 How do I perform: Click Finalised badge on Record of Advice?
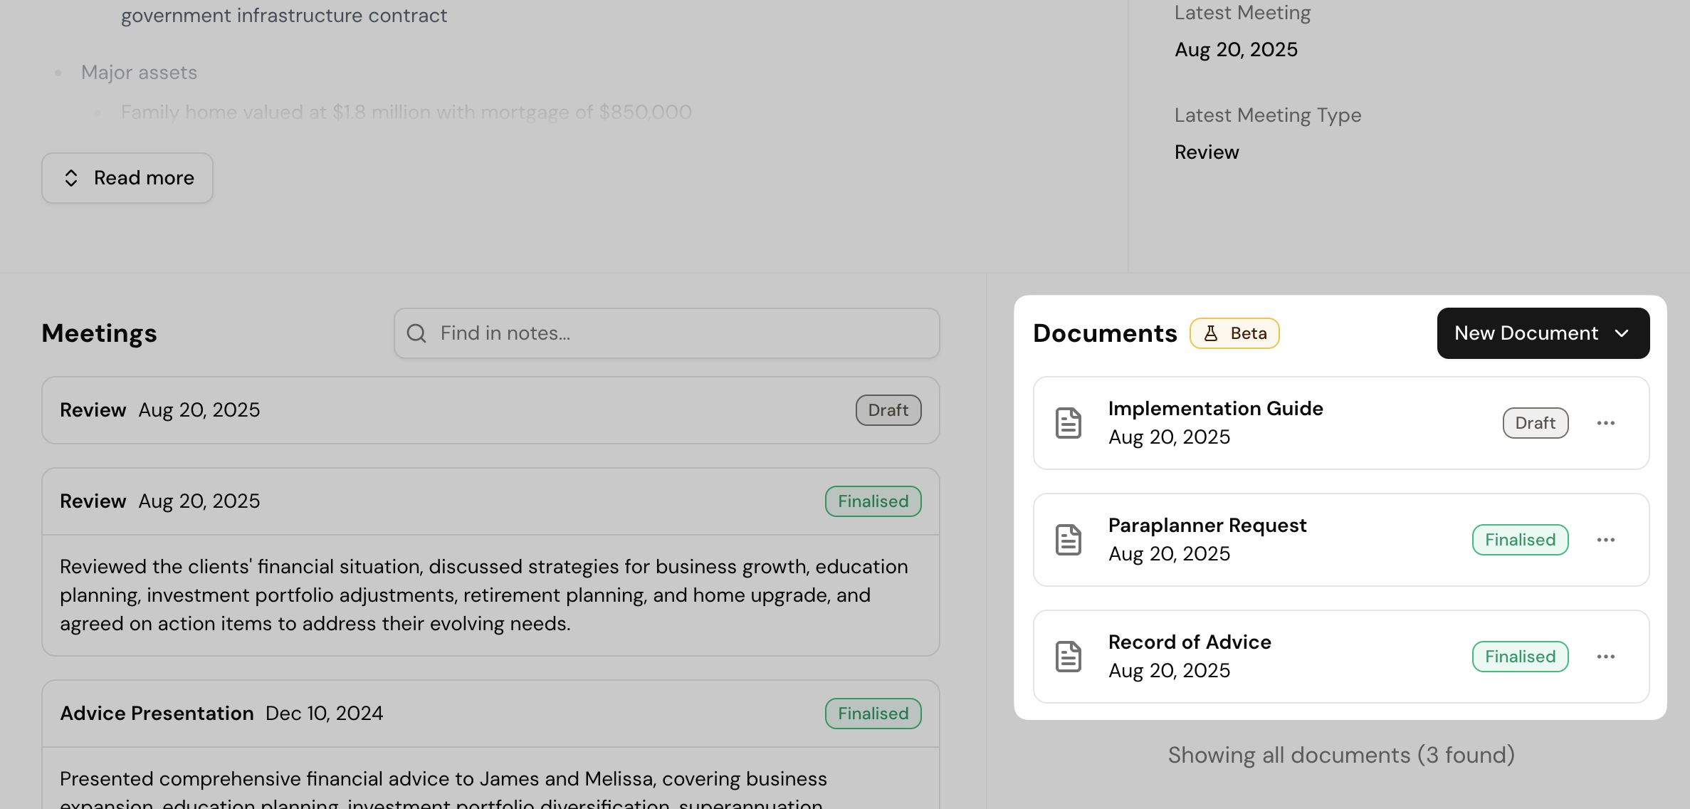(1520, 657)
